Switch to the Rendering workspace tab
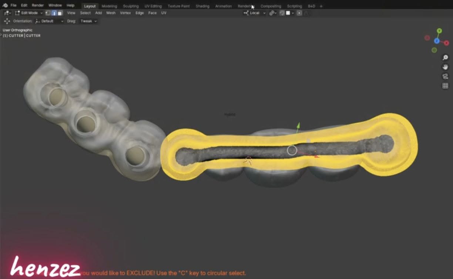453x279 pixels. pyautogui.click(x=246, y=6)
